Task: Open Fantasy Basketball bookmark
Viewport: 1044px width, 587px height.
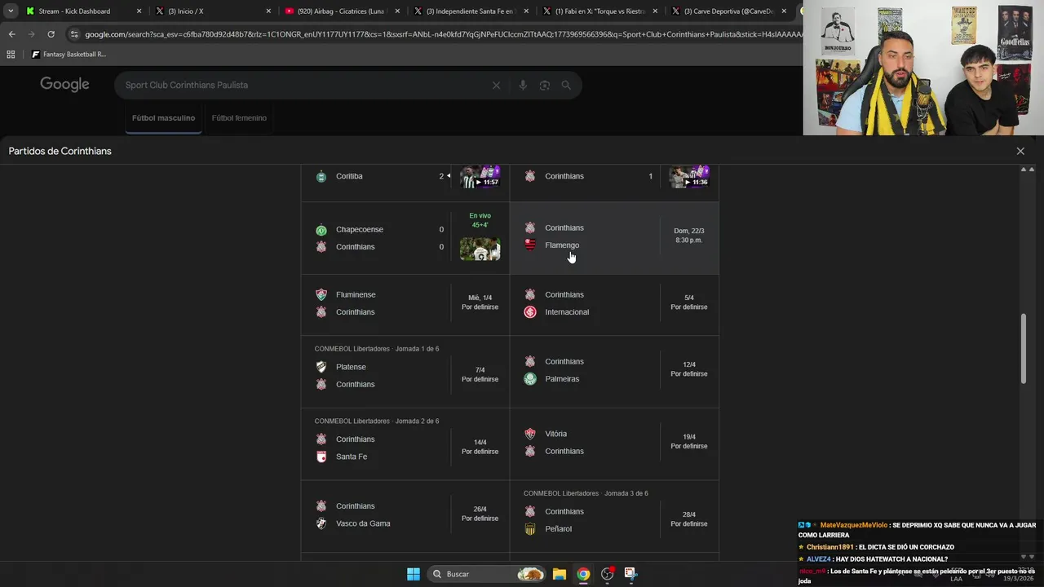Action: click(69, 55)
